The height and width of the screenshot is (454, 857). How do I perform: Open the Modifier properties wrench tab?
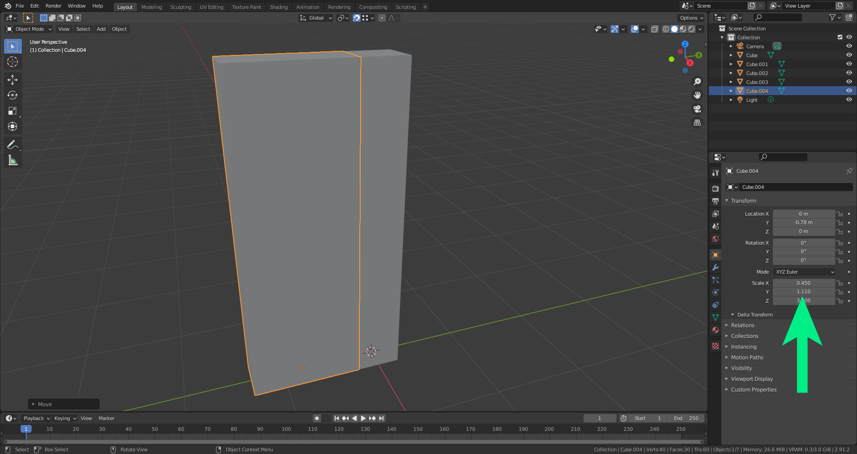pyautogui.click(x=716, y=267)
